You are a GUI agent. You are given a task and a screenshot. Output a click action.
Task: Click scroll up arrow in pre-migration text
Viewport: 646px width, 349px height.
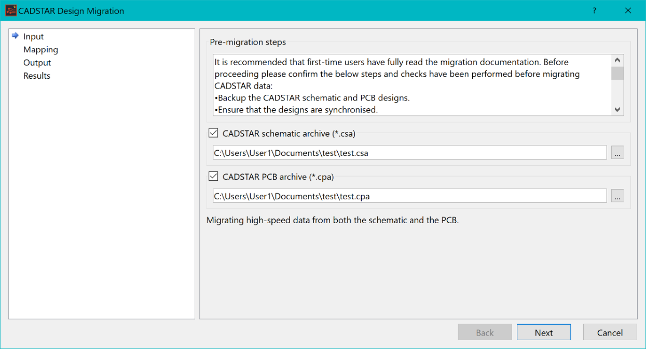617,61
